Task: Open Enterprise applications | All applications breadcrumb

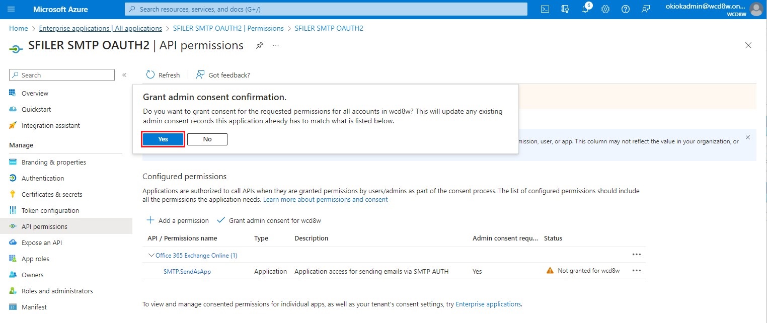Action: coord(101,28)
